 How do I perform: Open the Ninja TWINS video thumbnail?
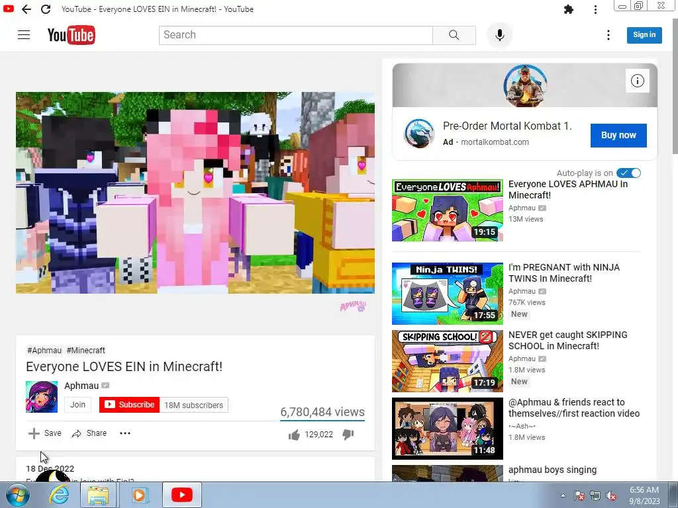(x=448, y=294)
